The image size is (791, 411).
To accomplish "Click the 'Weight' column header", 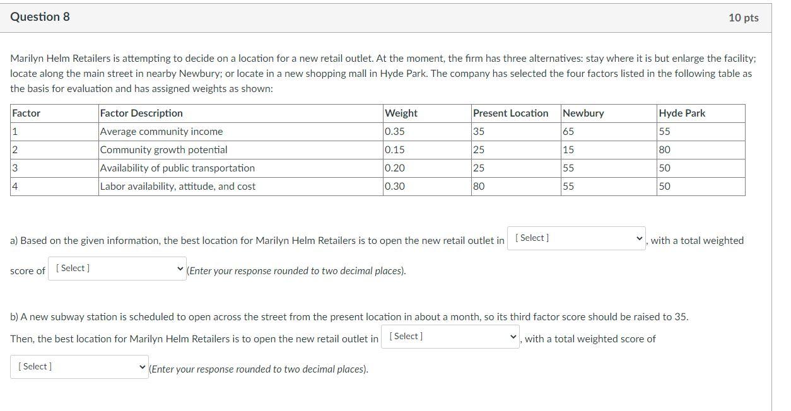I will pos(400,113).
